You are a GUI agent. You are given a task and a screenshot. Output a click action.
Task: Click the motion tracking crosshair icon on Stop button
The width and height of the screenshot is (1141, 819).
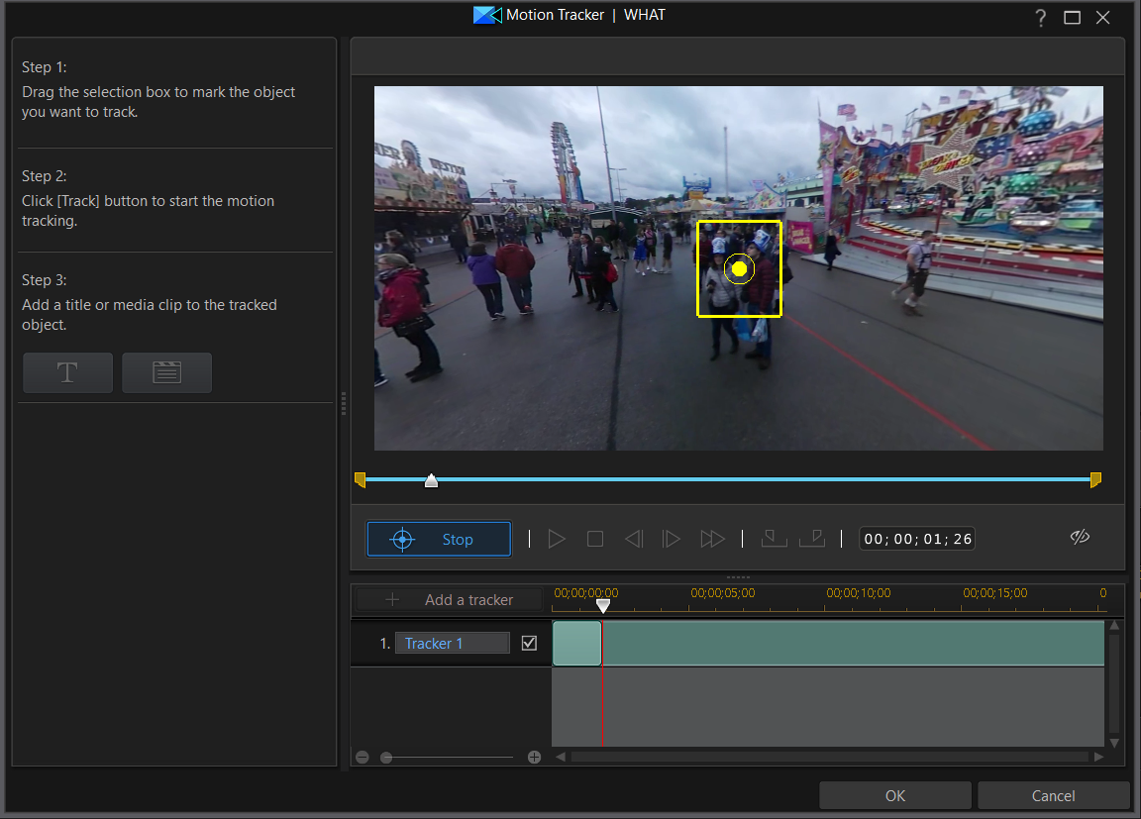point(400,539)
